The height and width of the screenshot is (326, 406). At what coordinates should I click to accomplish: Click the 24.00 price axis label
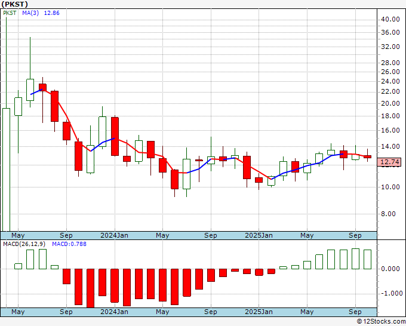click(x=390, y=81)
